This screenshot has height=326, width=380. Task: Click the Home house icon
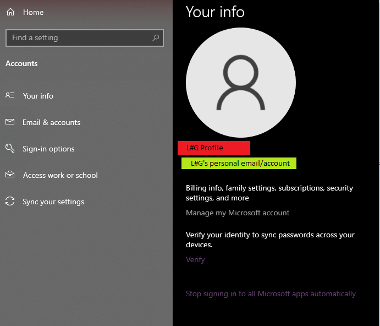10,12
